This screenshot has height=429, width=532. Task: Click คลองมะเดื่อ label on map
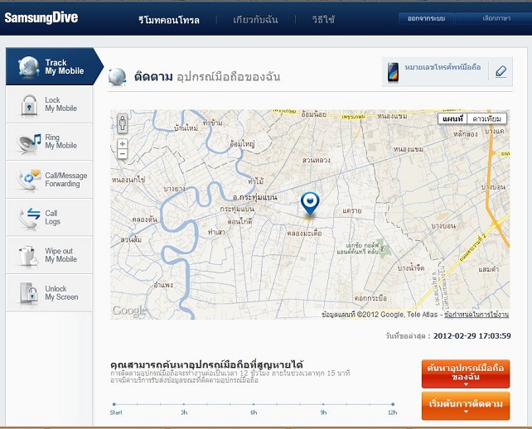[304, 233]
